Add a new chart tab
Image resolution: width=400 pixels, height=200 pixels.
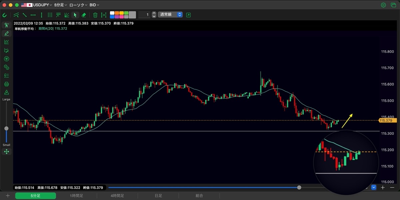click(8, 196)
